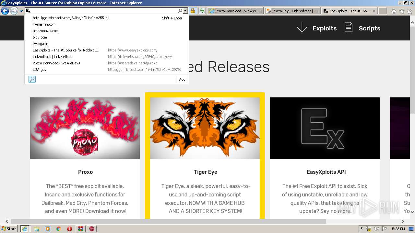Click the Tiger Eye card title
Image resolution: width=415 pixels, height=233 pixels.
206,172
